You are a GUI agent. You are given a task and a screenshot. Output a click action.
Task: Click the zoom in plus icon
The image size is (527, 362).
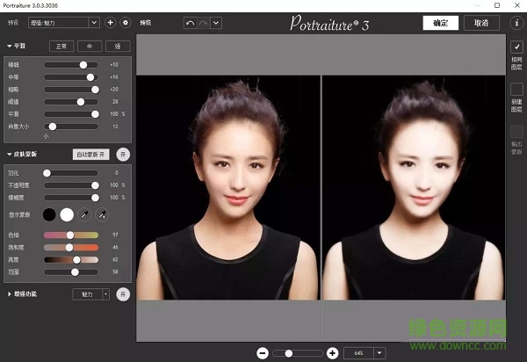(332, 352)
